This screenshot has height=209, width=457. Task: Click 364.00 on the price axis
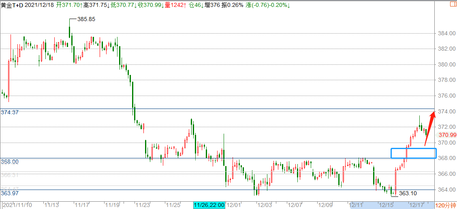(x=447, y=190)
